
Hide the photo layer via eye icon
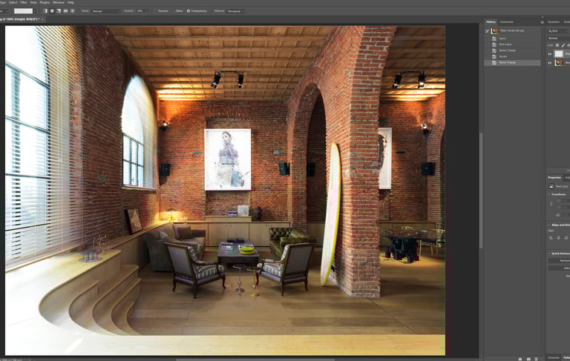click(x=550, y=63)
